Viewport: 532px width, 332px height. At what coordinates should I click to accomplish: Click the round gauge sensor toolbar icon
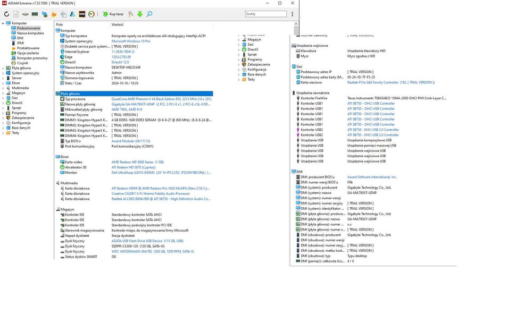click(92, 14)
